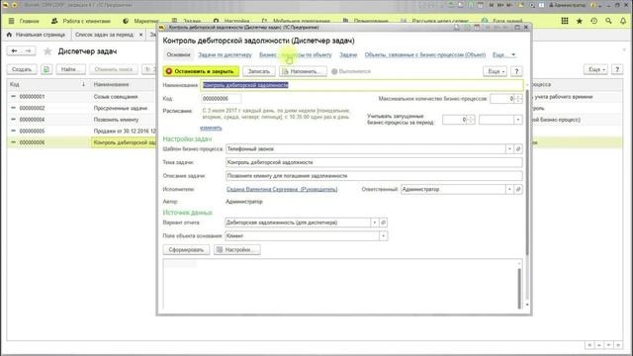Open the History clock icon
Screen dimensions: 633x356
pos(593,21)
